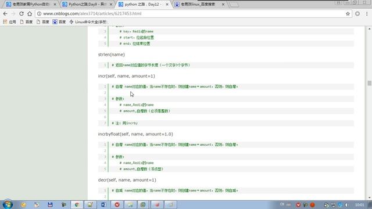Open the Windows Start menu
The image size is (372, 209).
[8, 204]
